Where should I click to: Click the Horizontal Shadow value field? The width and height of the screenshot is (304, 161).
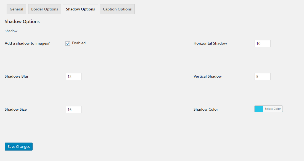(x=262, y=43)
